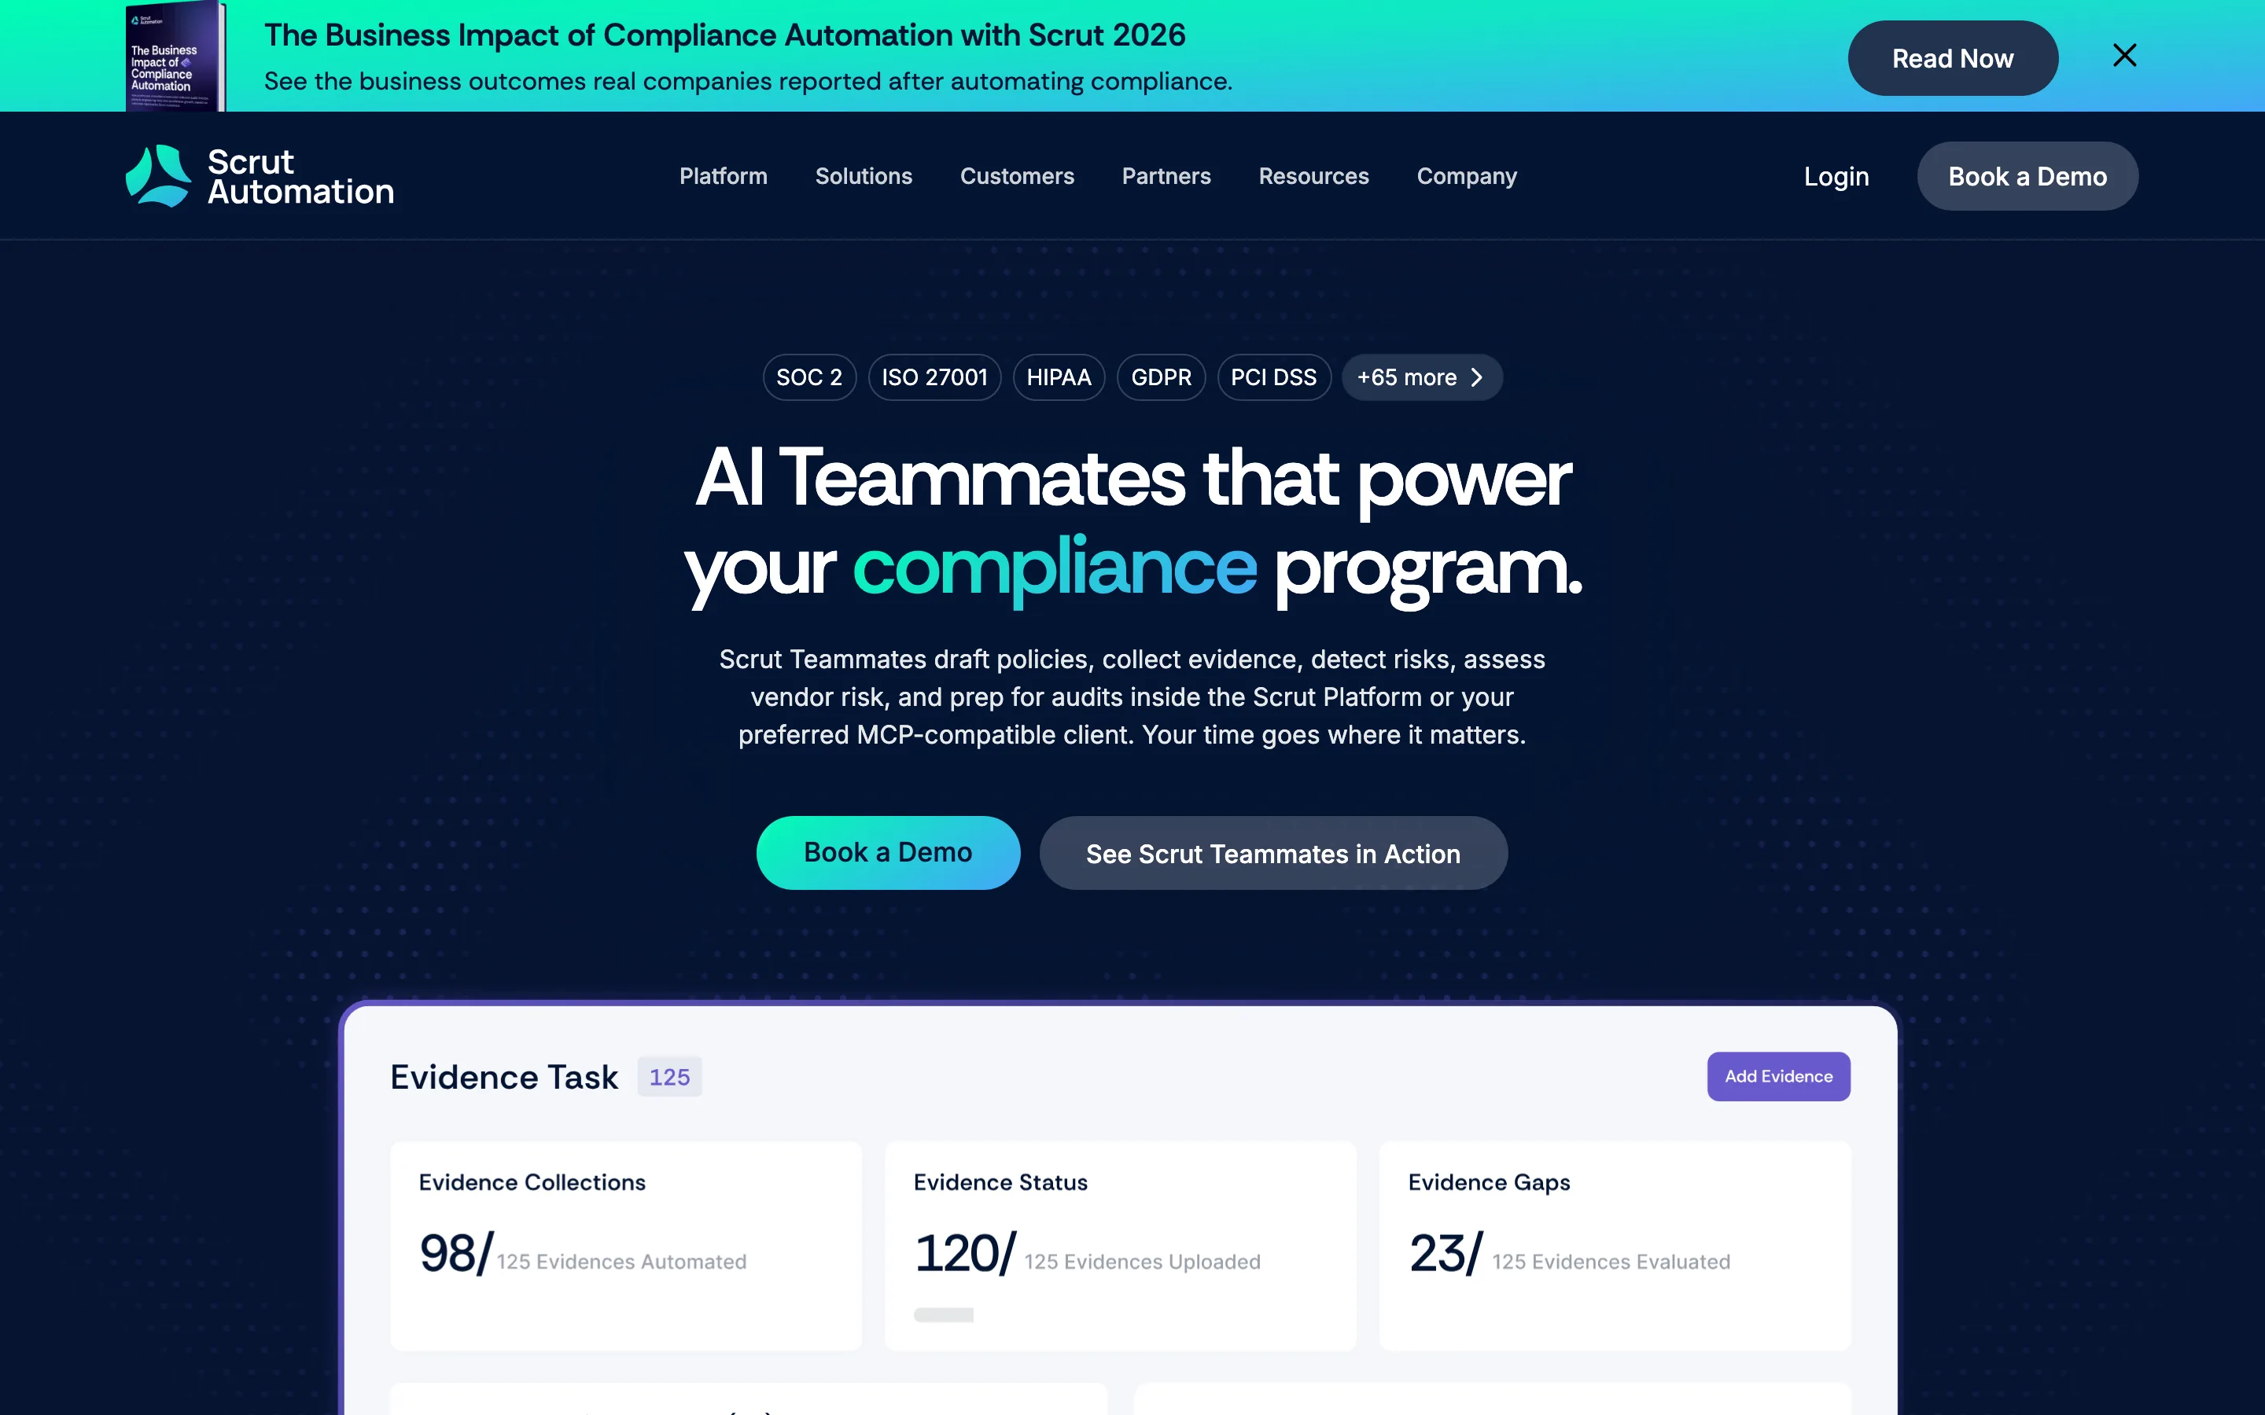
Task: Open the Company menu
Action: pos(1467,176)
